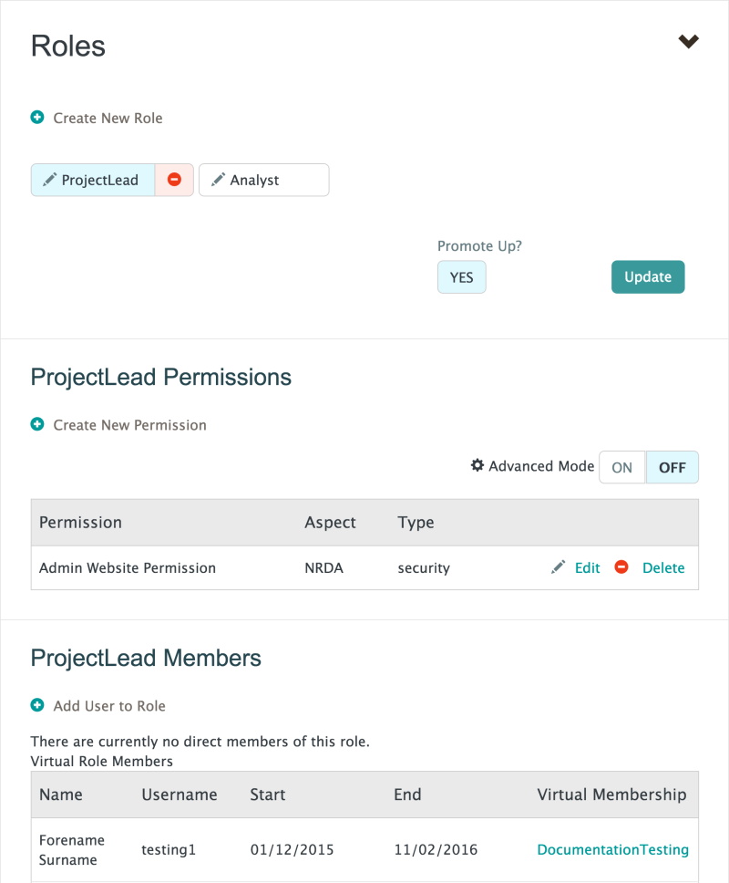Click the plus icon next to Create New Role

tap(36, 117)
